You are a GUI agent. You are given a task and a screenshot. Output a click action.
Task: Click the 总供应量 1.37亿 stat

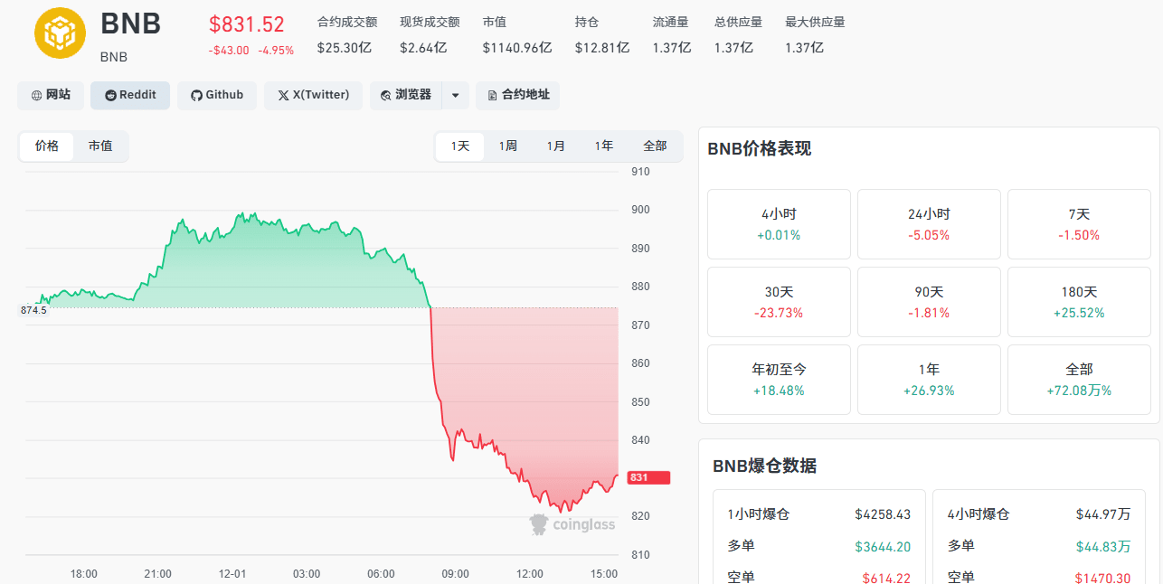[x=738, y=34]
